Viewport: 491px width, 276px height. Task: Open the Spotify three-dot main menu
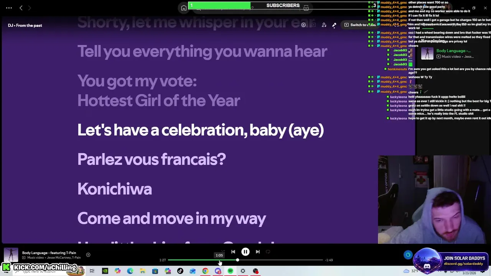pos(9,8)
